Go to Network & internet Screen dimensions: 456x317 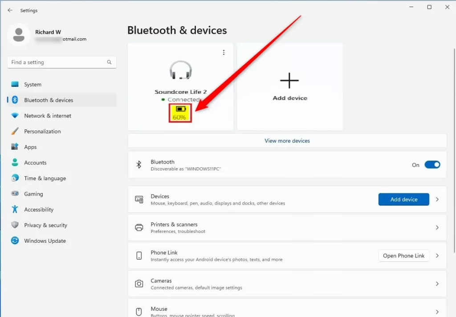(x=61, y=116)
